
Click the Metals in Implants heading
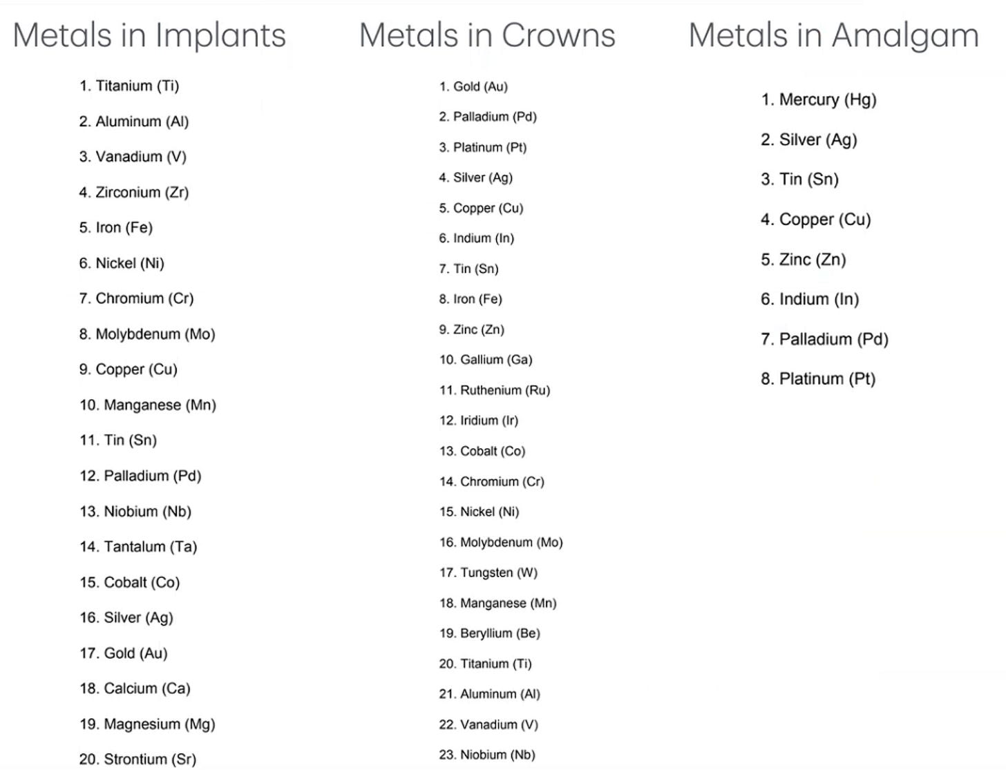point(149,35)
